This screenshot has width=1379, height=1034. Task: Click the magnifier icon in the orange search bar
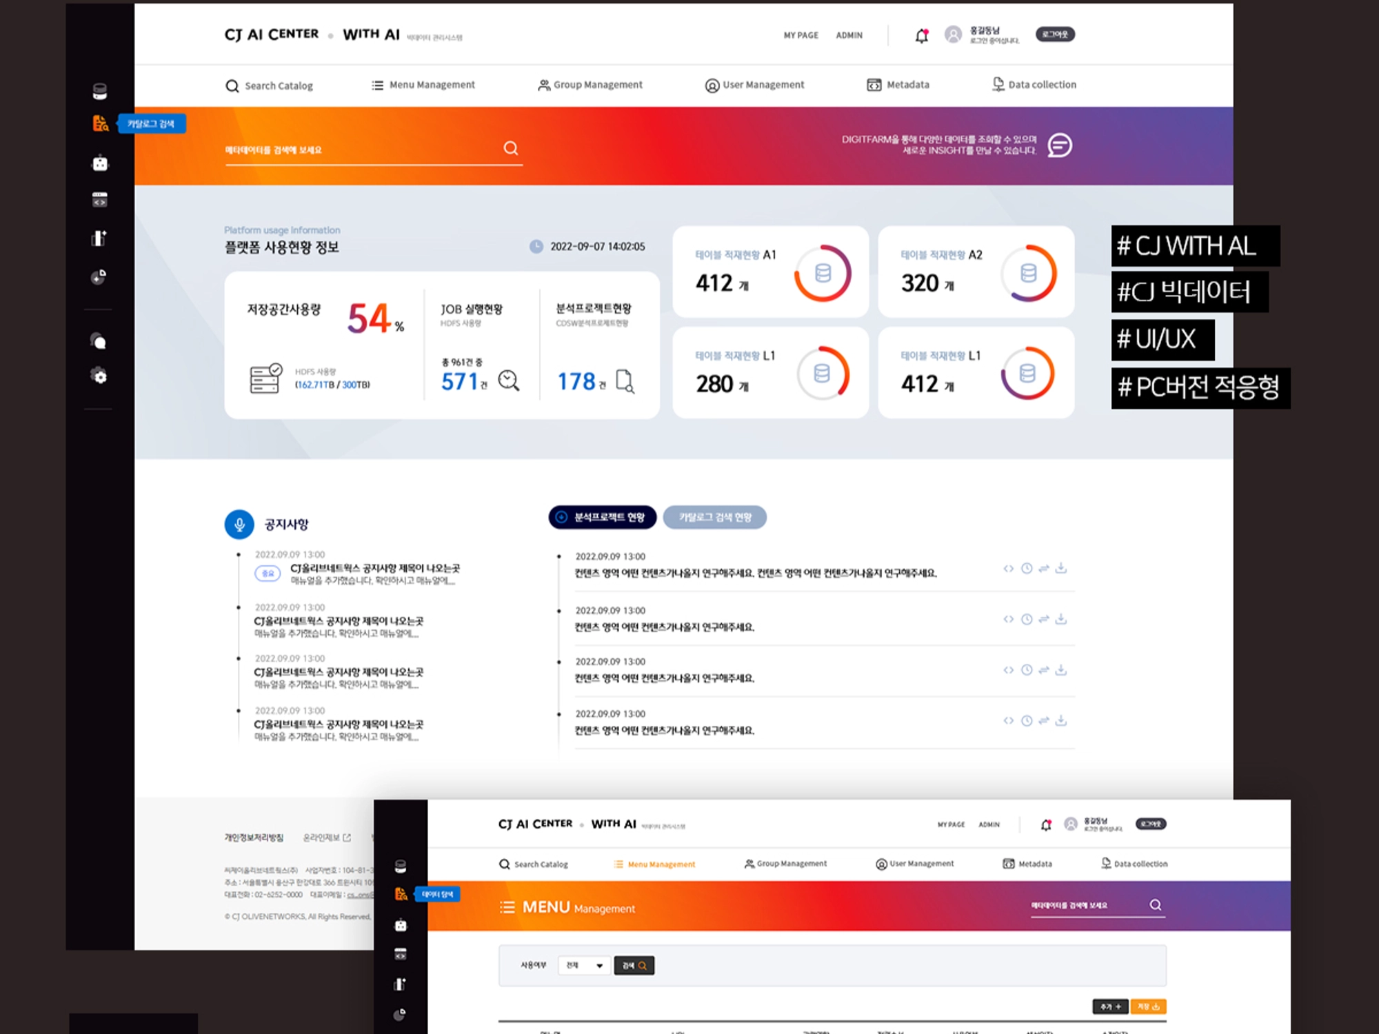(x=511, y=148)
